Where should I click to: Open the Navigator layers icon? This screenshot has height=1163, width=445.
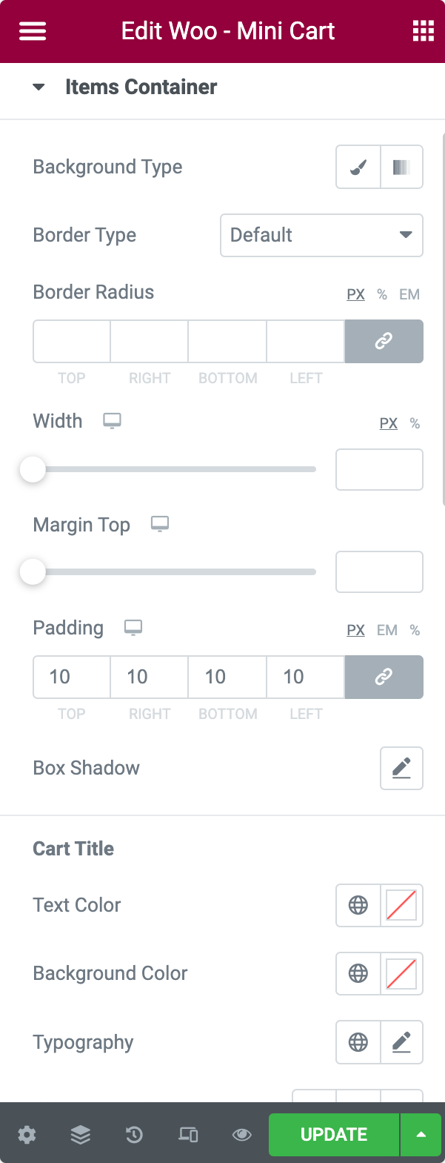pos(80,1134)
